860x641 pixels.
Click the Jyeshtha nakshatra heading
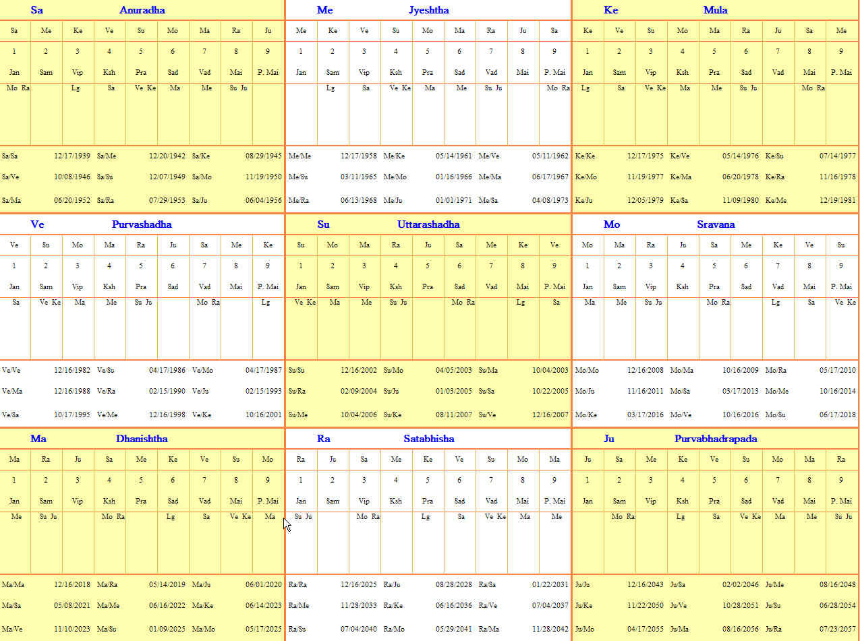428,10
